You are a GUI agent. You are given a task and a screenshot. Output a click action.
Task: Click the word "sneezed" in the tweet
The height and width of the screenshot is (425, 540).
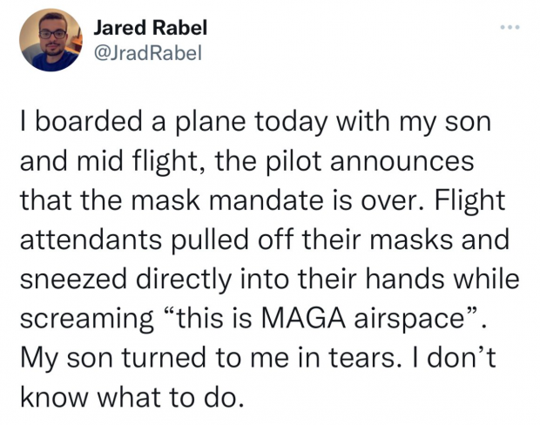click(73, 279)
